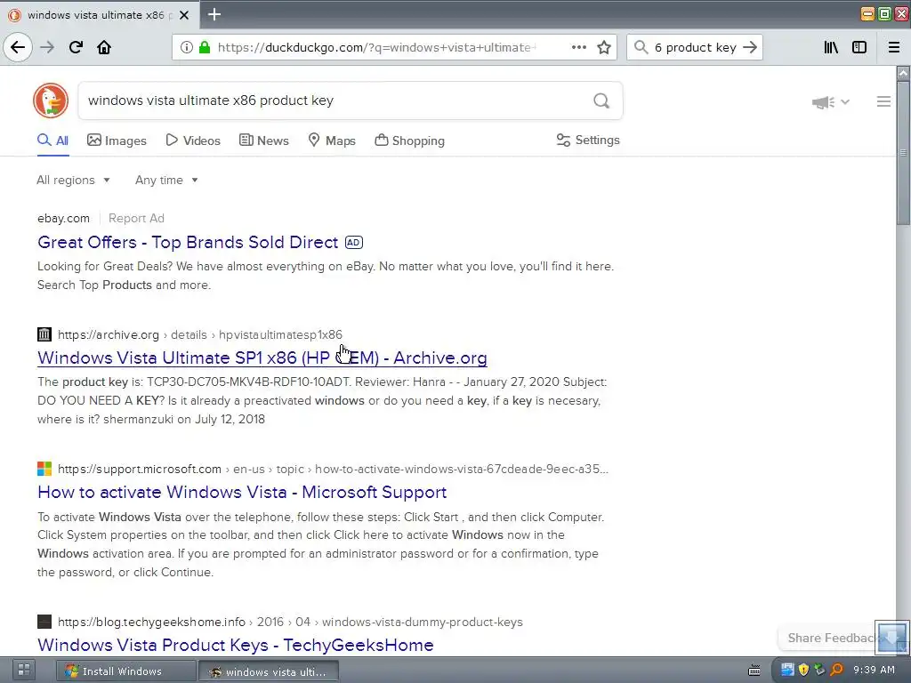Reload the current page
Screen dimensions: 911x683
click(x=76, y=47)
